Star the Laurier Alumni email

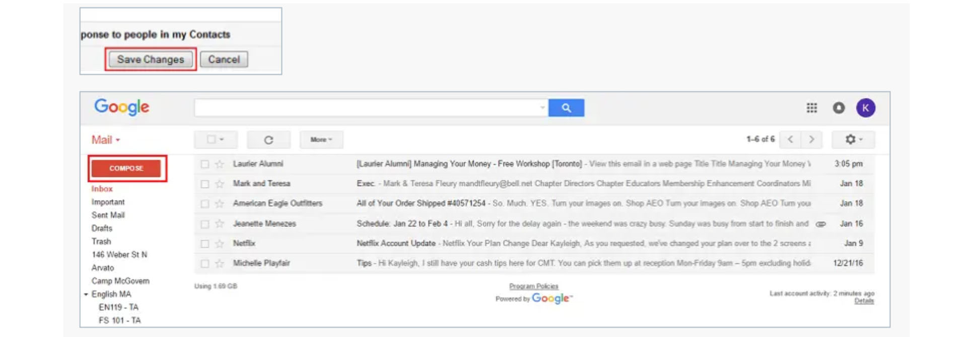[x=220, y=164]
